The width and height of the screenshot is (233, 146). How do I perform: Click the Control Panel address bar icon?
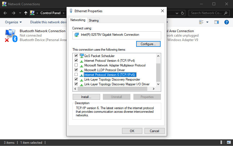(x=32, y=13)
